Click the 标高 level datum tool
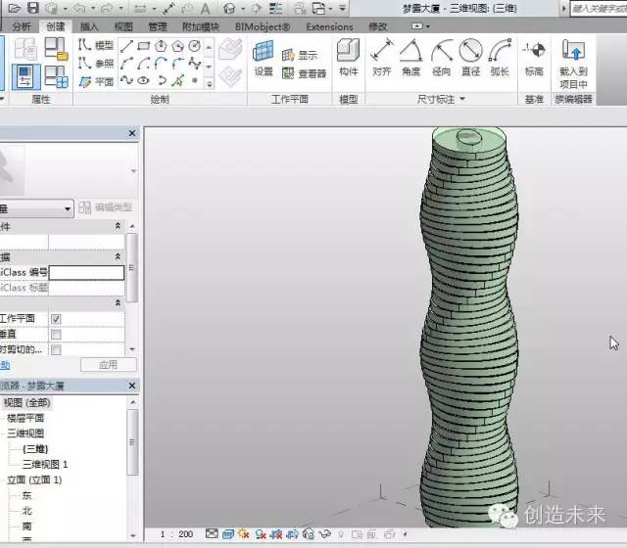Screen dimensions: 627x548 (534, 57)
